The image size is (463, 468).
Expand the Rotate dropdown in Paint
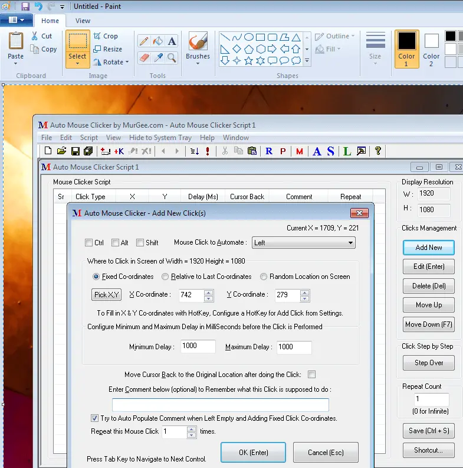click(127, 62)
